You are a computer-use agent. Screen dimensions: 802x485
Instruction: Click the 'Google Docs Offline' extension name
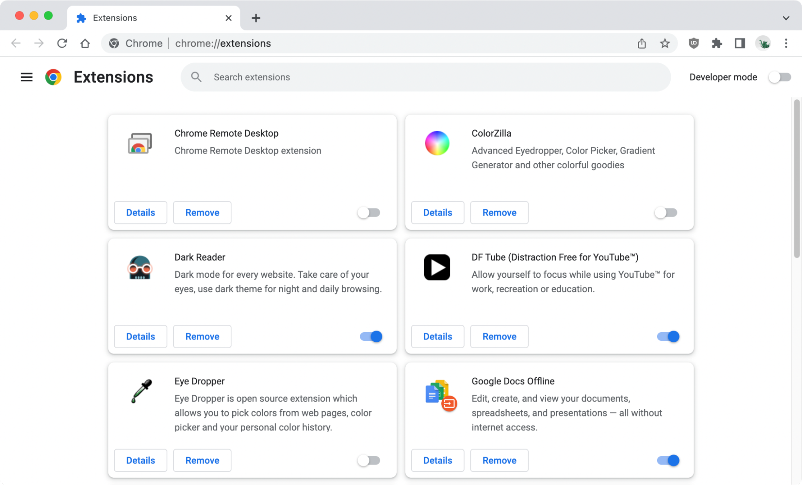point(513,381)
